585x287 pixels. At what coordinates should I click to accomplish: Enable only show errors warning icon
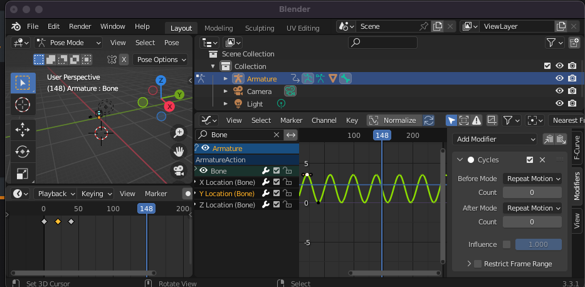[476, 120]
